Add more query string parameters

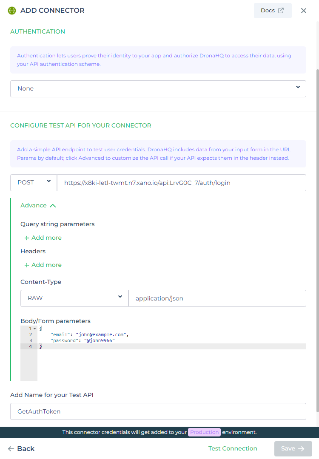coord(43,238)
